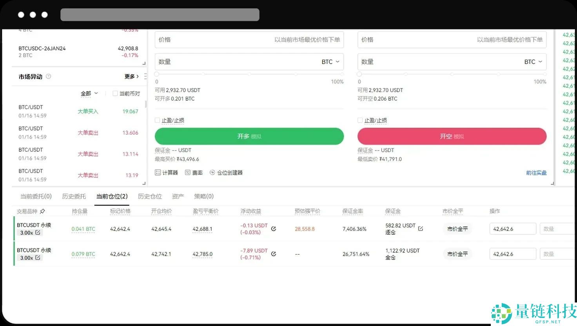The image size is (577, 326).
Task: Switch to the 历史委托 tab
Action: pos(74,196)
